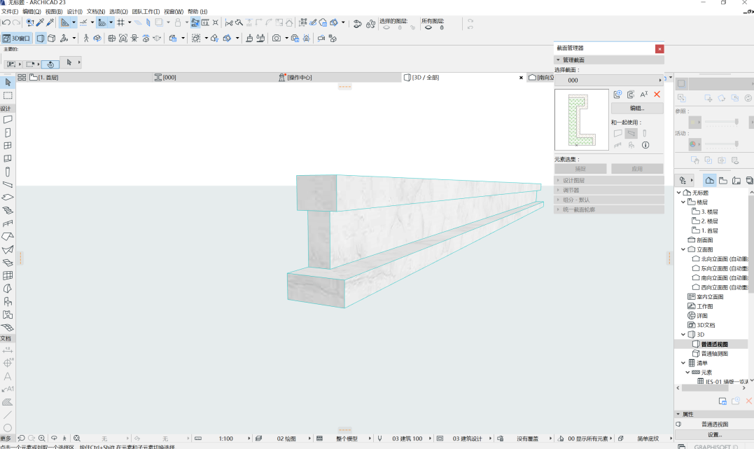Select the Column tool in toolbox
This screenshot has height=449, width=754.
click(x=8, y=172)
